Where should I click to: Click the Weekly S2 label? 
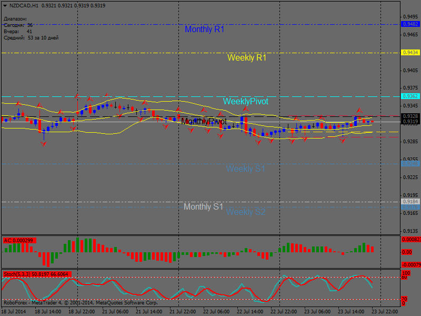pos(245,212)
